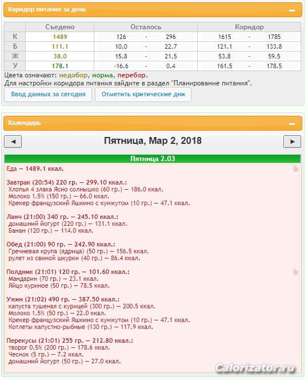Select the eaten calories value 1489
Viewport: 308px width, 380px height.
pos(60,37)
